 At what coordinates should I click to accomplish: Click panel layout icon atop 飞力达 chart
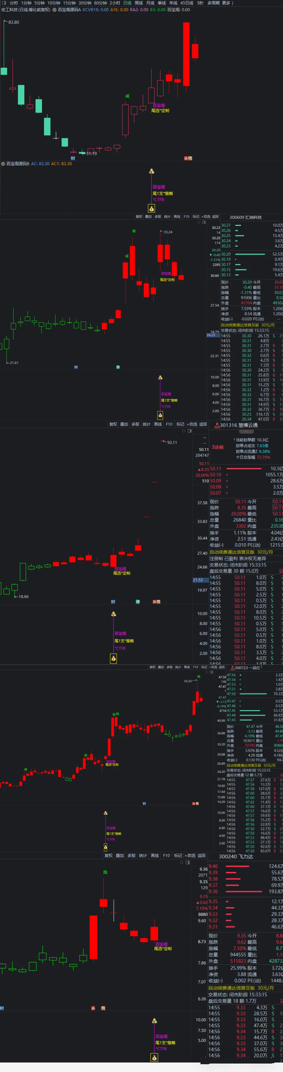pyautogui.click(x=187, y=863)
